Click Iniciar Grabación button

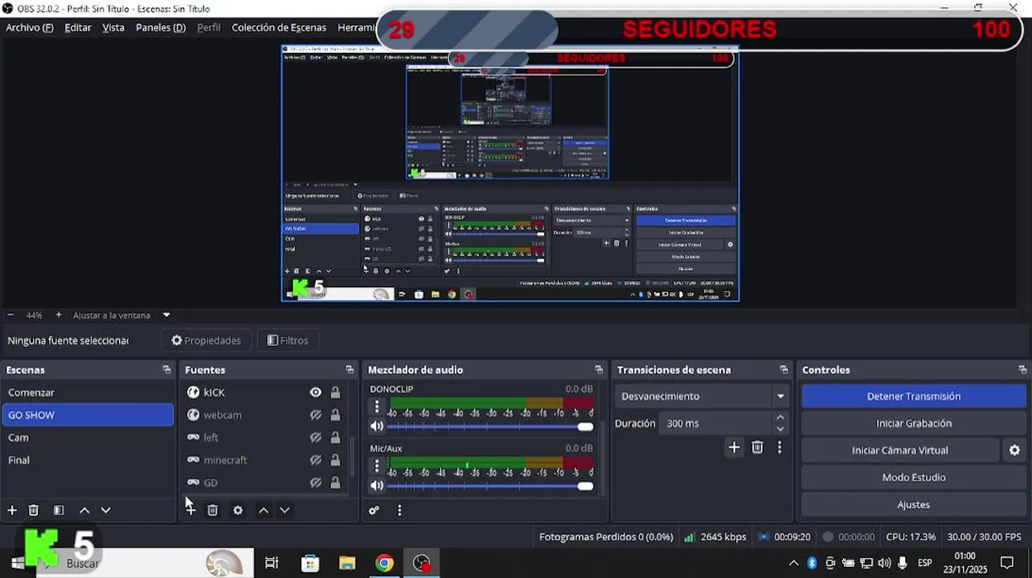[x=913, y=423]
